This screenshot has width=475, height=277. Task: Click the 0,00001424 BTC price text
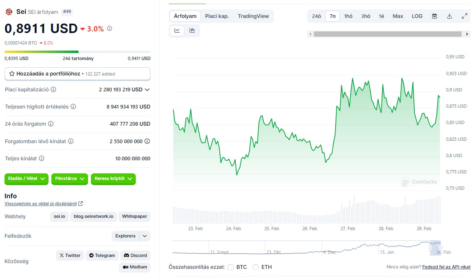[21, 43]
